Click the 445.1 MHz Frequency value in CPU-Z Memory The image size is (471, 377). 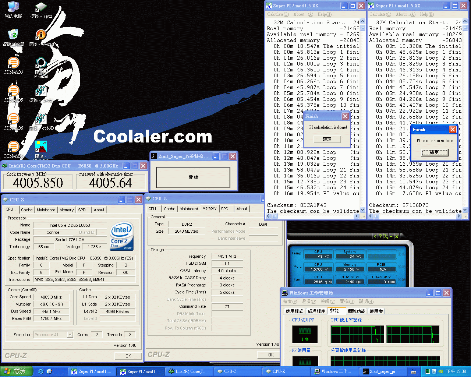(x=227, y=256)
